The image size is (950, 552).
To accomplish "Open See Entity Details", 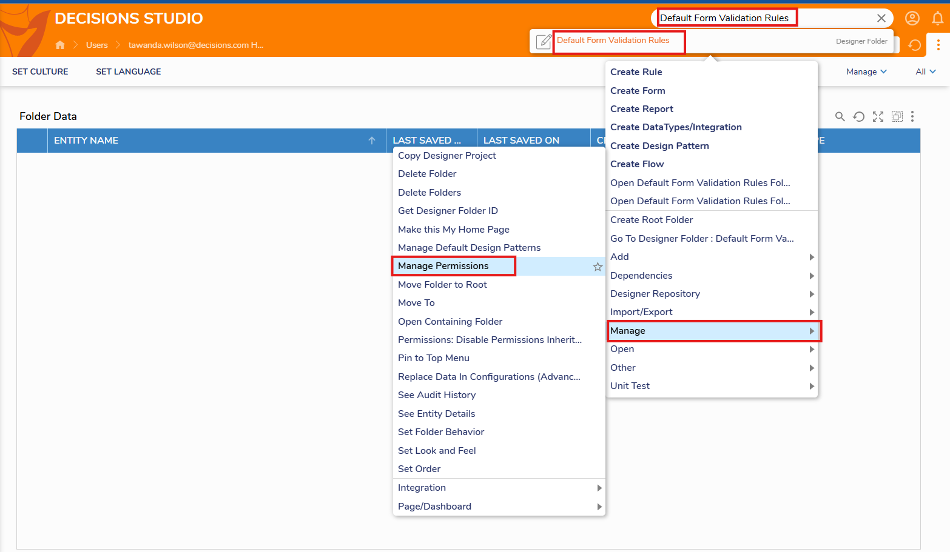I will pyautogui.click(x=436, y=414).
